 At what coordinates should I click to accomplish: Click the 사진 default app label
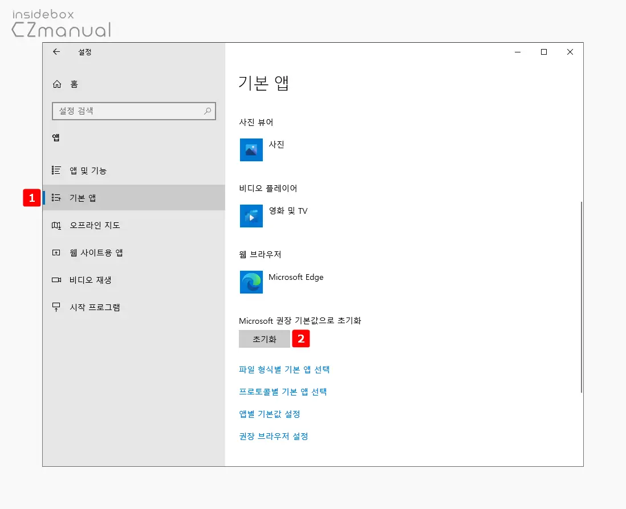tap(277, 145)
